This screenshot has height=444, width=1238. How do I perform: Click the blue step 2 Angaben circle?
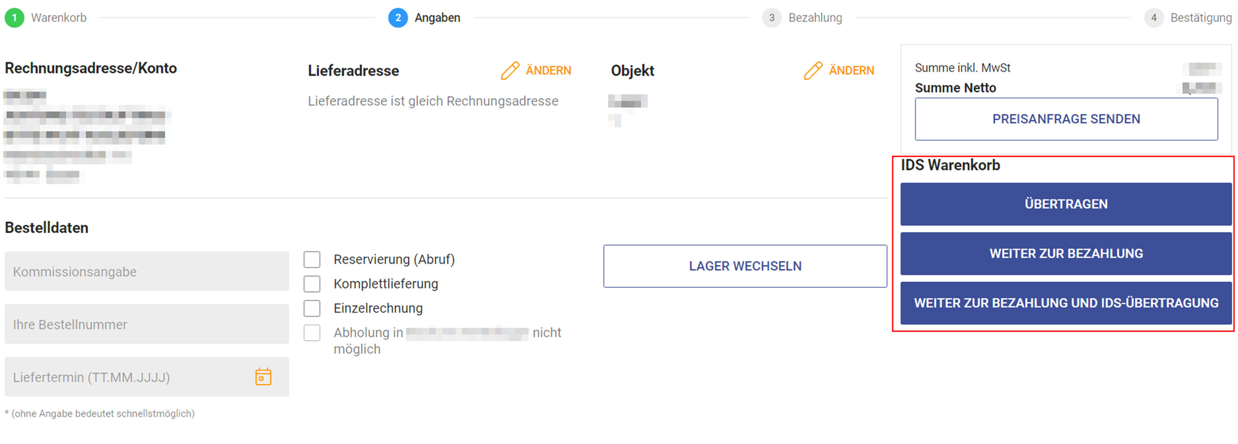pos(397,18)
